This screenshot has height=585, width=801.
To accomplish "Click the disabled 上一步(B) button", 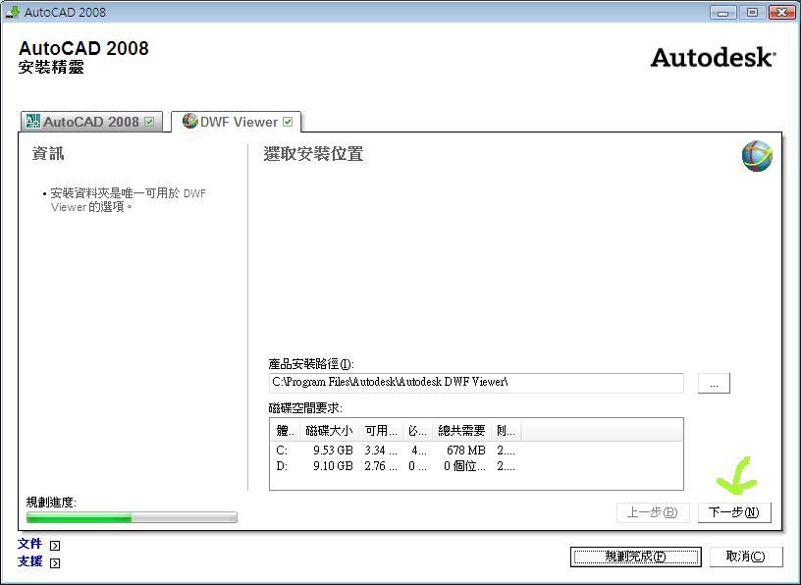I will coord(653,512).
